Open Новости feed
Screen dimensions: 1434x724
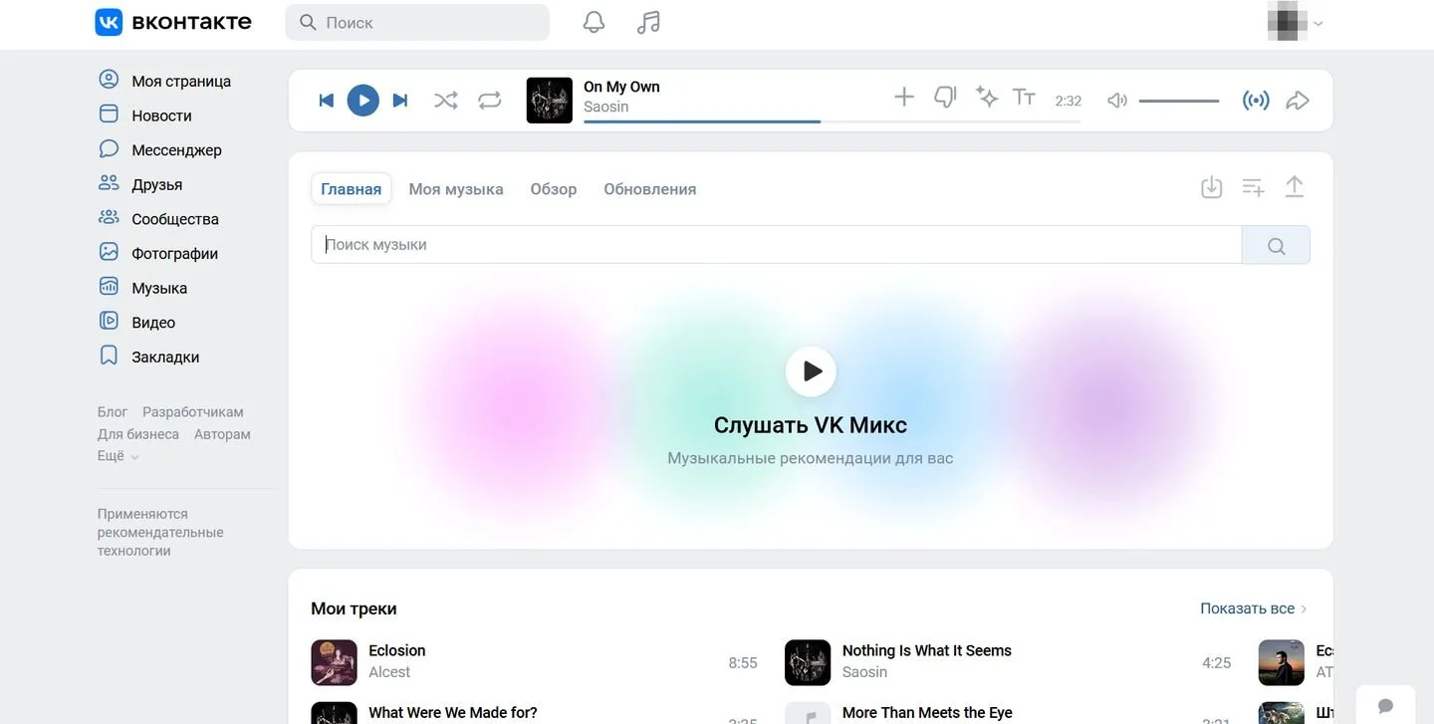145,116
